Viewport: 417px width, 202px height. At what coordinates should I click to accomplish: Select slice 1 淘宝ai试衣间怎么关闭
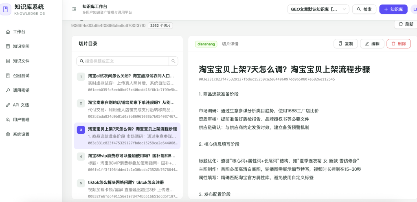coord(127,83)
